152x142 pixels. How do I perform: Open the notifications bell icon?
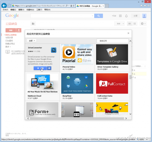(126, 16)
